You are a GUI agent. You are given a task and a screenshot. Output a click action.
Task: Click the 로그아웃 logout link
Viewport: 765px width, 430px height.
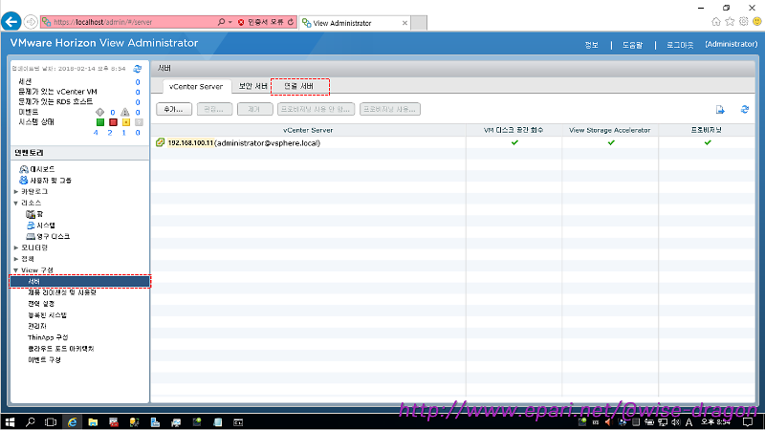680,45
